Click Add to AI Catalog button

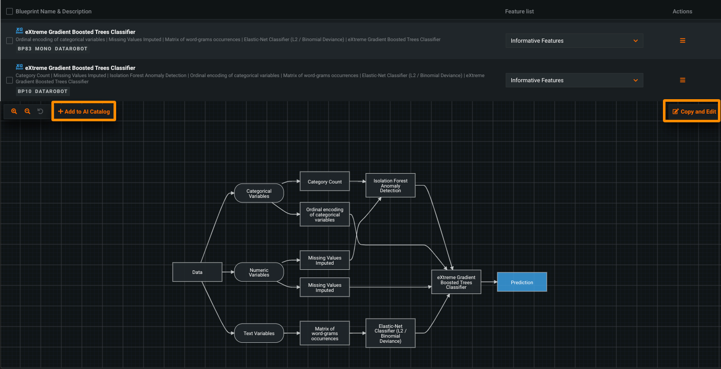[x=84, y=112]
